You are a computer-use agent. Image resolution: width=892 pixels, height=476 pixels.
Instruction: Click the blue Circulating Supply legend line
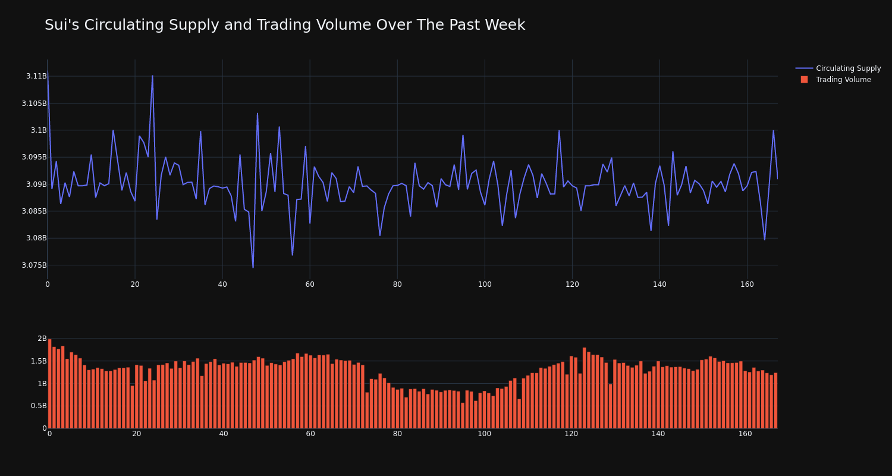pyautogui.click(x=804, y=68)
